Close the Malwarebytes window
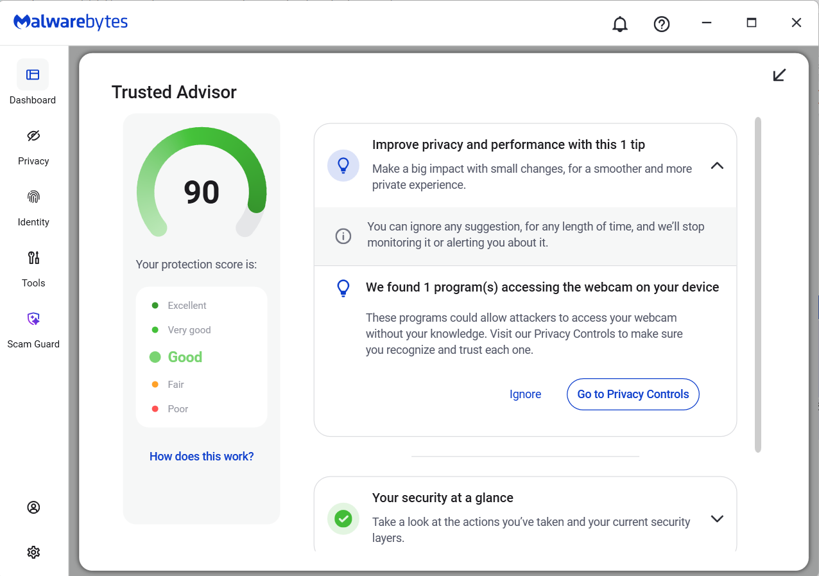The width and height of the screenshot is (819, 576). tap(797, 22)
